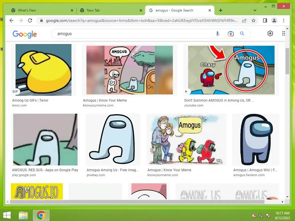This screenshot has width=295, height=221.
Task: Click the horizontal scrollbar right arrow
Action: (282, 202)
